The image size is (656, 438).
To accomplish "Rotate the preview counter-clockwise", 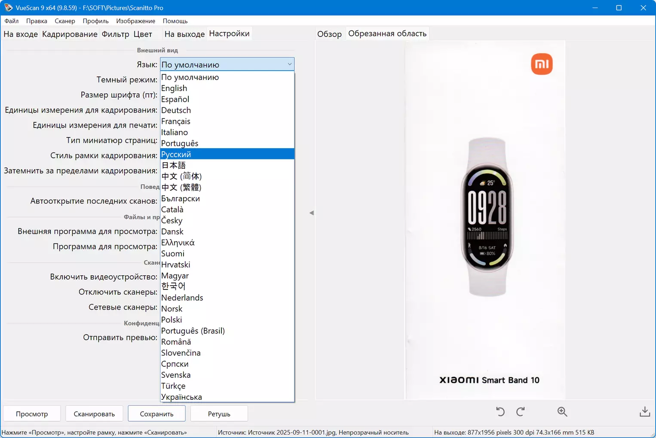I will click(500, 412).
